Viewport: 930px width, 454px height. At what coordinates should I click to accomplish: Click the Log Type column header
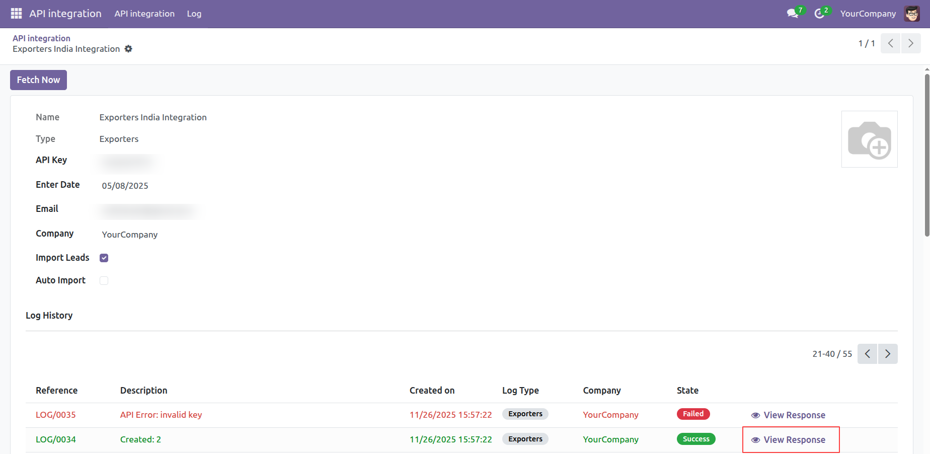click(x=521, y=391)
